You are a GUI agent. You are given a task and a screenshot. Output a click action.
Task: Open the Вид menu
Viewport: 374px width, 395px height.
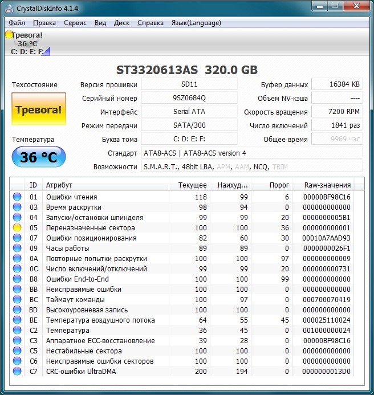pos(100,23)
